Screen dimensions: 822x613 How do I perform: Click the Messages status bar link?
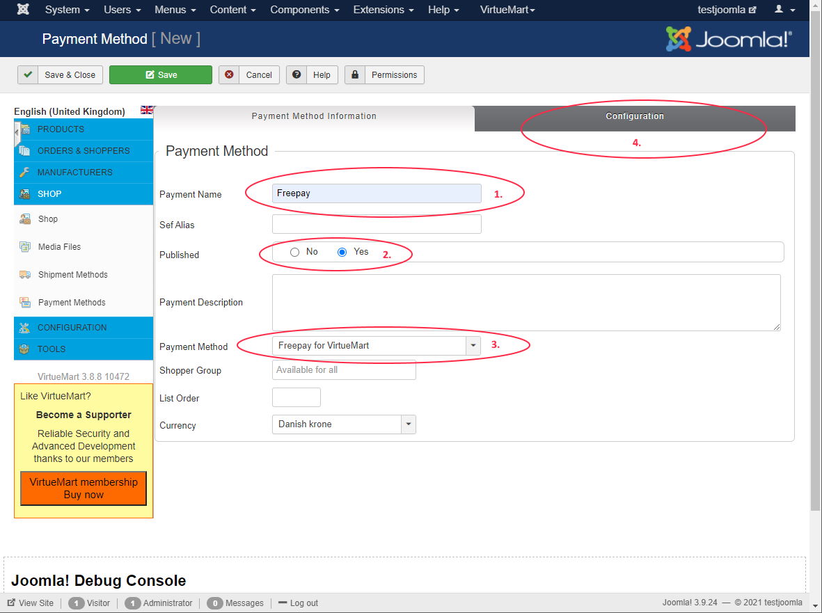pyautogui.click(x=235, y=603)
